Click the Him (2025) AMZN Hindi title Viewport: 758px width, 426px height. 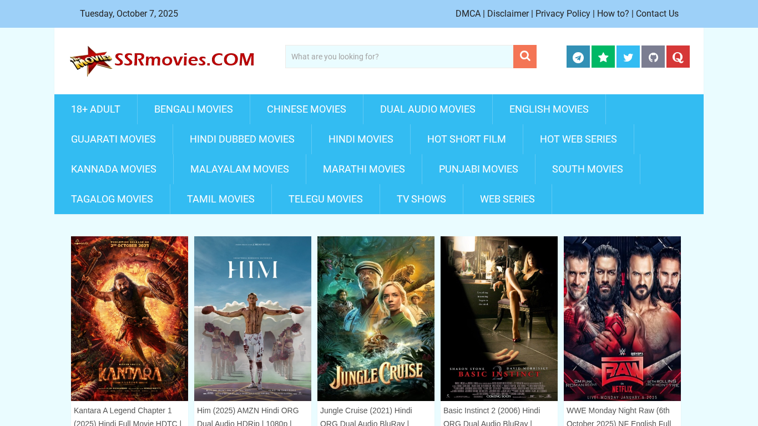click(248, 417)
